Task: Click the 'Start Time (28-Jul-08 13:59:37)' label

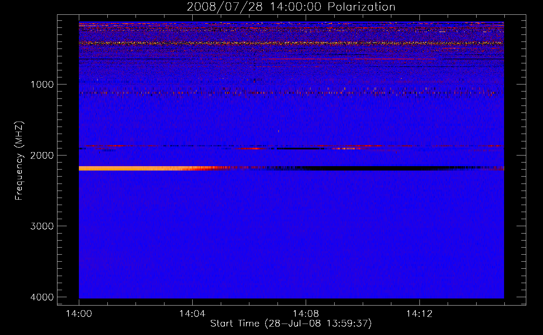Action: pos(291,323)
